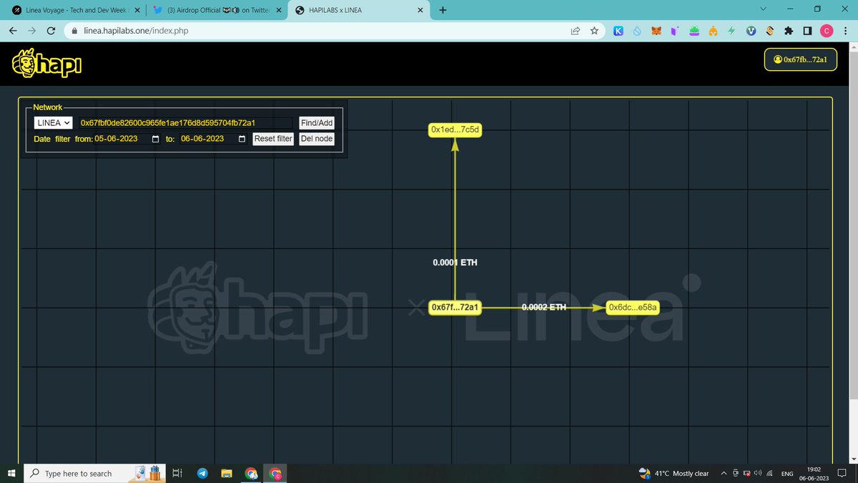Open the tab search dropdown arrow

coord(764,9)
